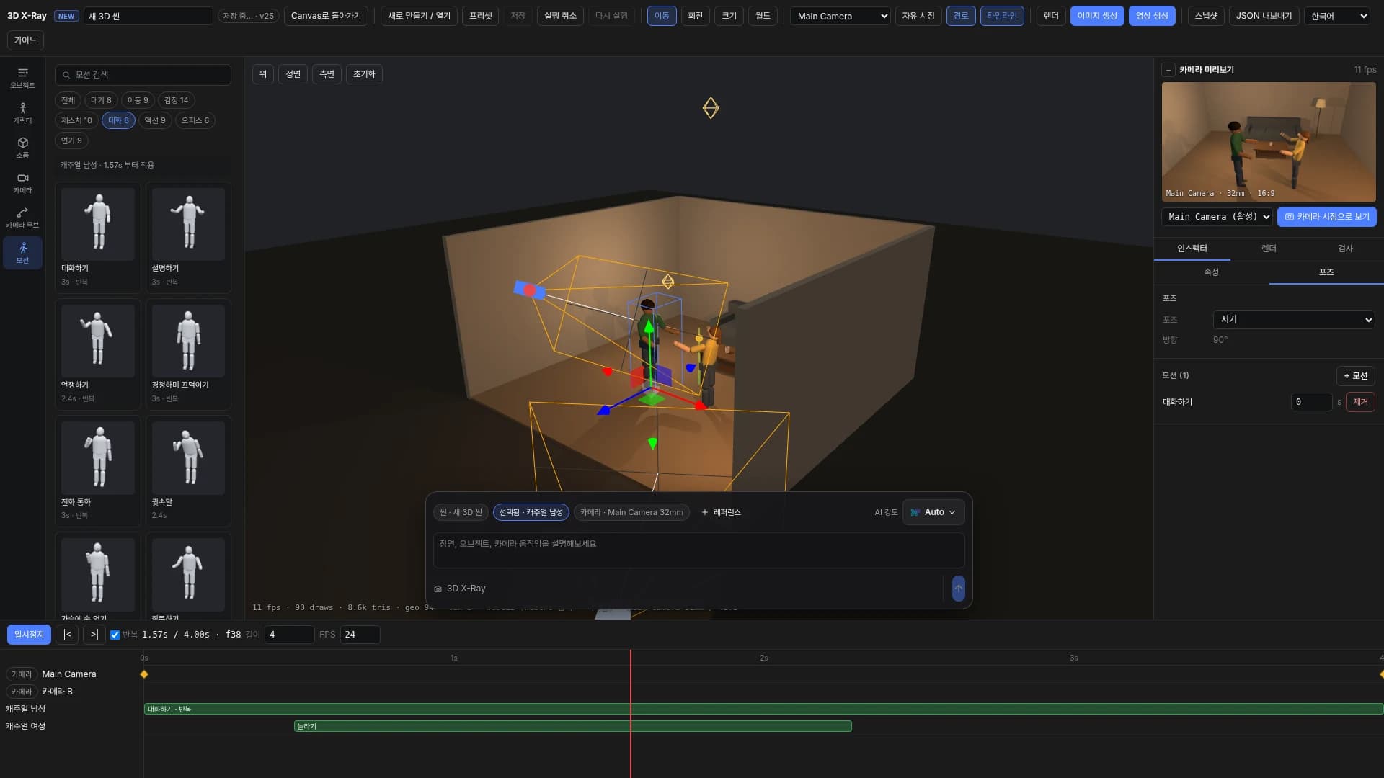Click the Main Camera start keyframe diamond
1384x778 pixels.
(144, 674)
